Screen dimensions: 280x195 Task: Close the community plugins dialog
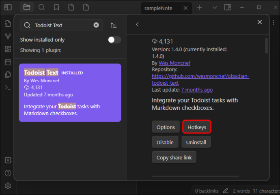coord(260,22)
